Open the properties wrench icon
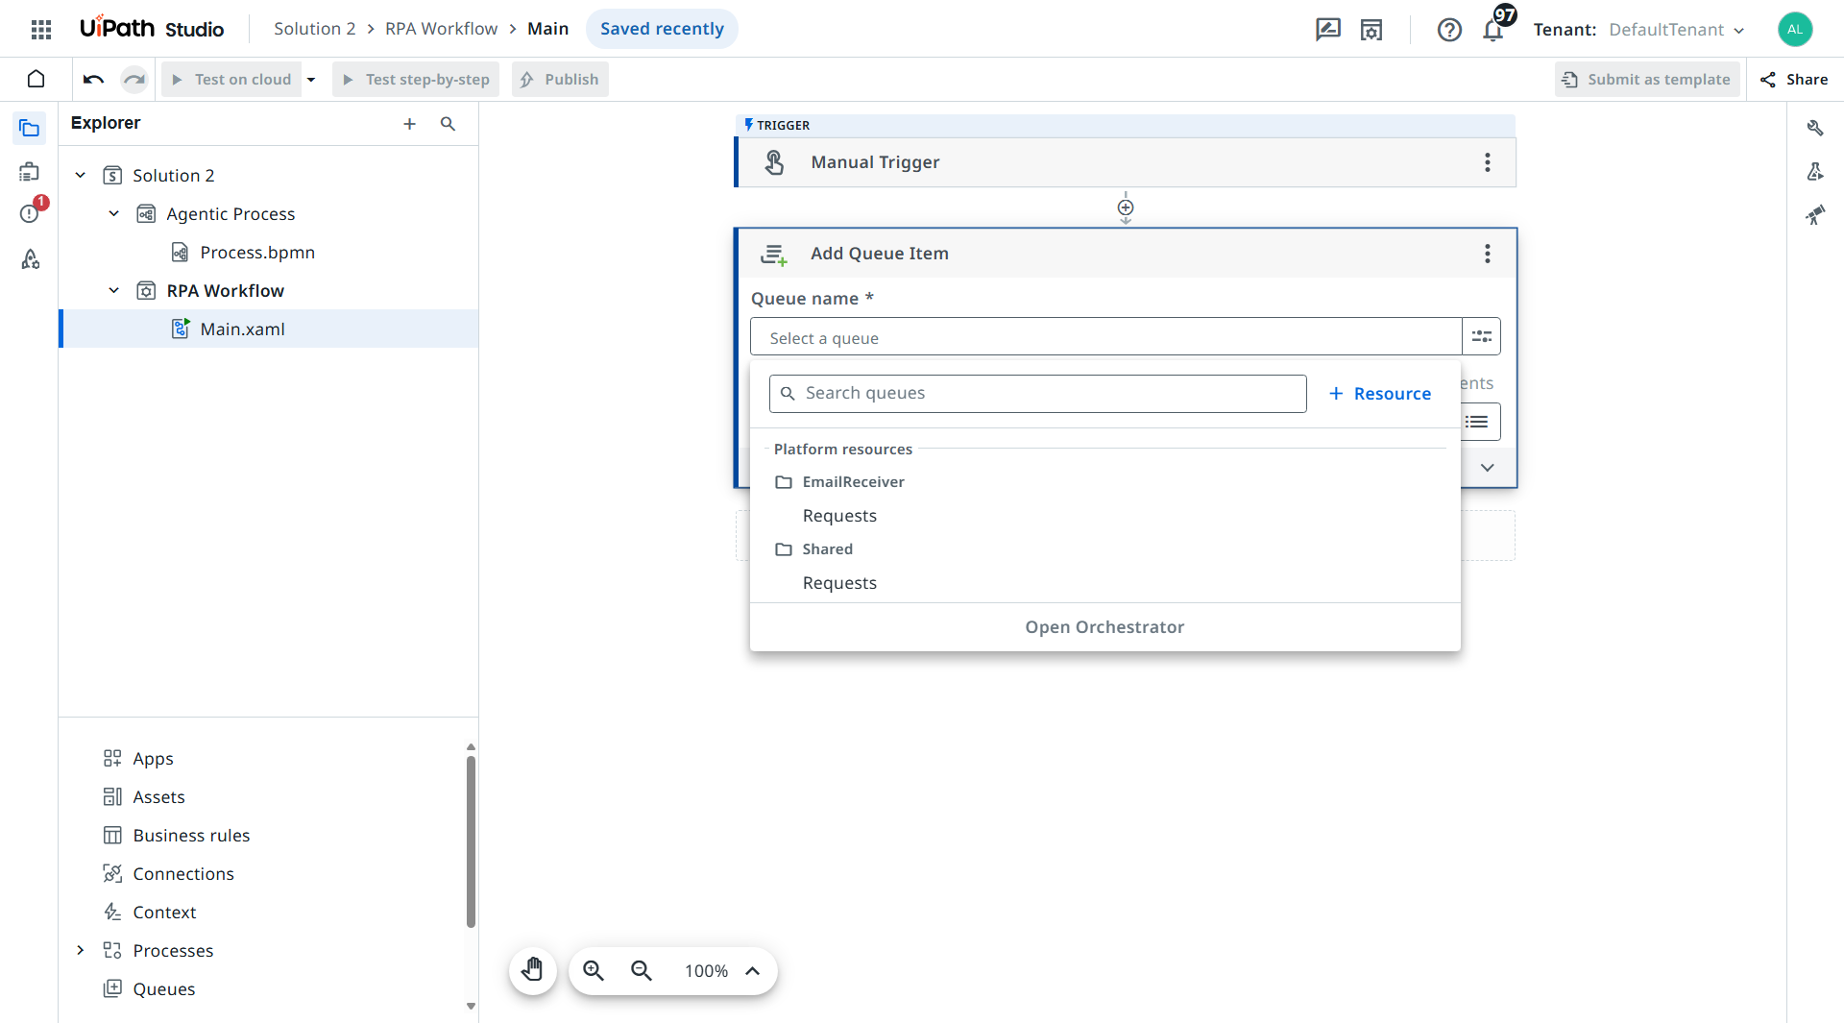1844x1023 pixels. tap(1815, 128)
